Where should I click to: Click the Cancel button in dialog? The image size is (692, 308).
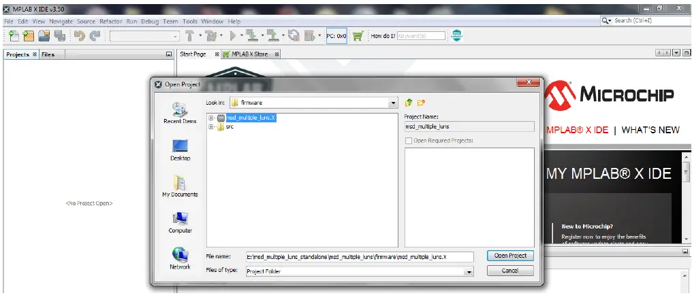coord(510,271)
